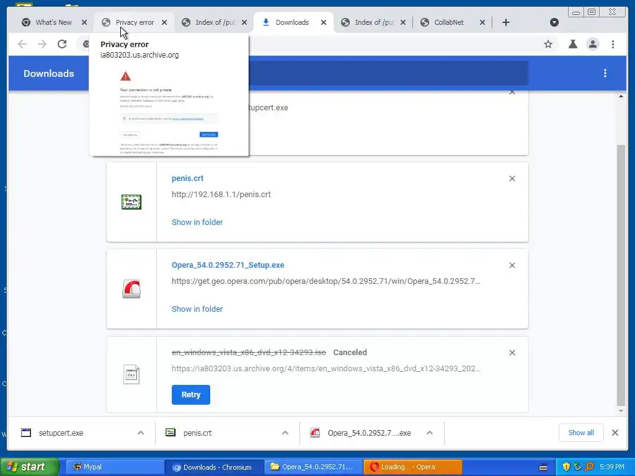Switch to the What's New tab
635x476 pixels.
(53, 22)
